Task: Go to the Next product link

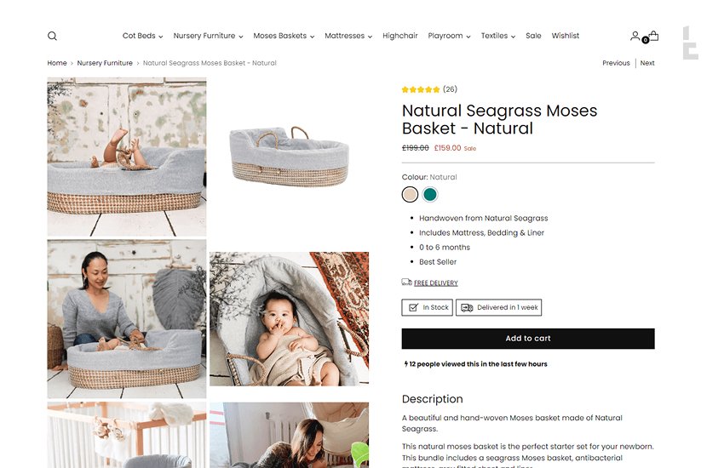Action: coord(647,63)
